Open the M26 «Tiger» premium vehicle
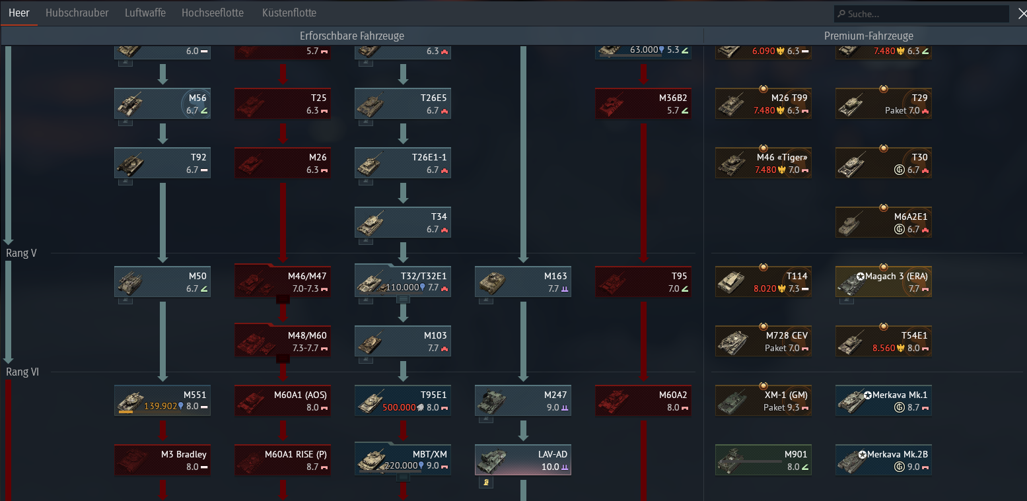The width and height of the screenshot is (1027, 501). (763, 162)
